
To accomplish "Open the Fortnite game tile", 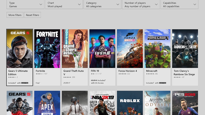I will pos(47,49).
